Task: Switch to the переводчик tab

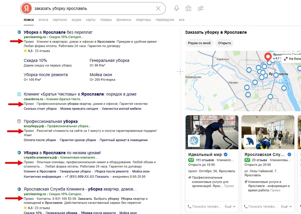Action: [165, 20]
